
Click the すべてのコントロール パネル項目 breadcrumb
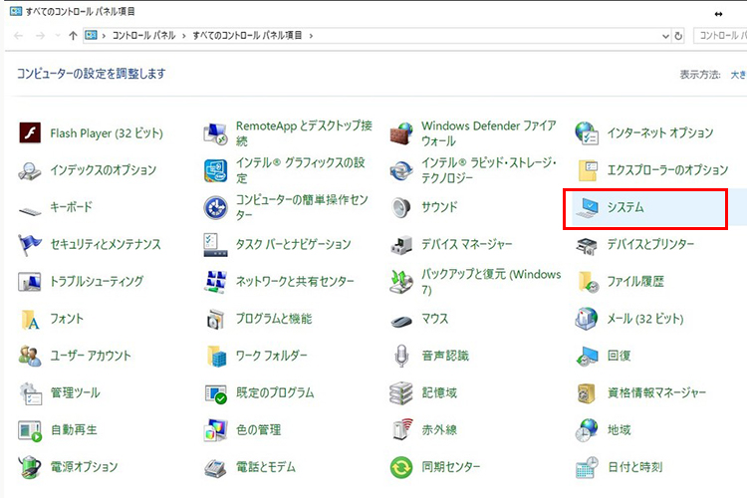click(x=247, y=36)
